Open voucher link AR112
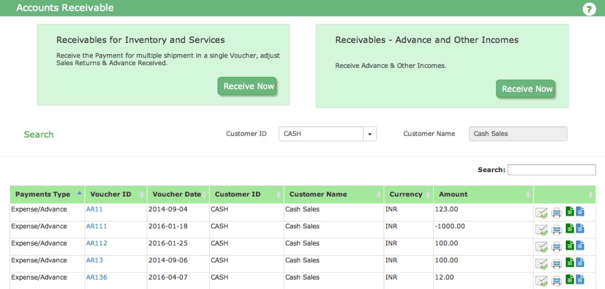 [96, 243]
